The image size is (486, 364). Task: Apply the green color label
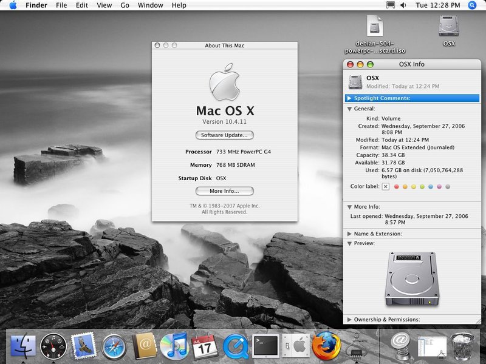click(422, 187)
